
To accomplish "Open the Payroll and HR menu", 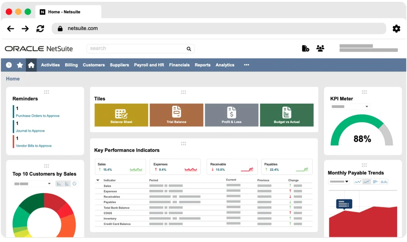I will (149, 65).
